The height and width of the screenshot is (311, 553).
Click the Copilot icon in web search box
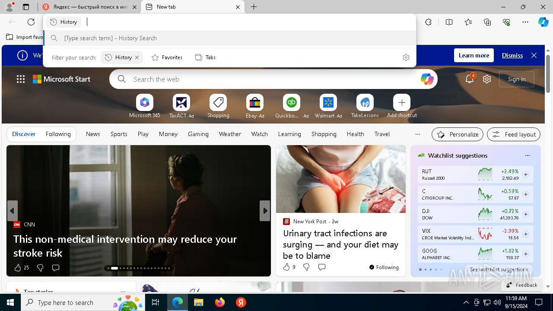pyautogui.click(x=427, y=79)
